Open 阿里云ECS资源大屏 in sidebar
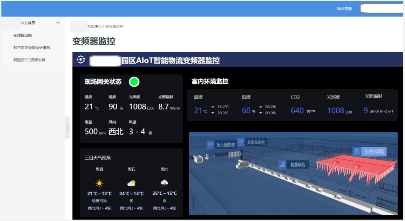 tap(29, 60)
